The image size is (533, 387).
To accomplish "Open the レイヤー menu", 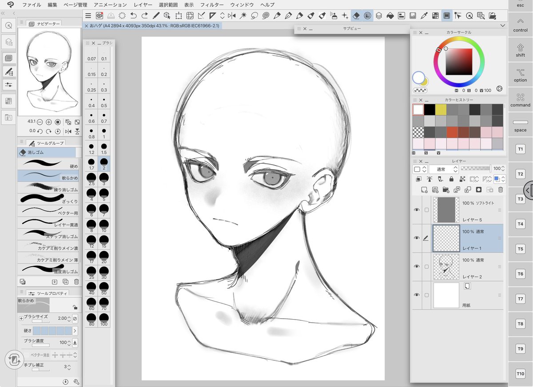I will [143, 4].
